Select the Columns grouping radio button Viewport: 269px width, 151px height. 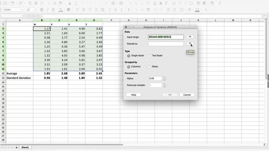pyautogui.click(x=129, y=67)
